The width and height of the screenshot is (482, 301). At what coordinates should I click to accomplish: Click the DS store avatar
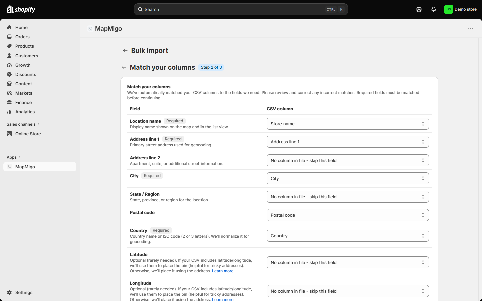coord(448,9)
